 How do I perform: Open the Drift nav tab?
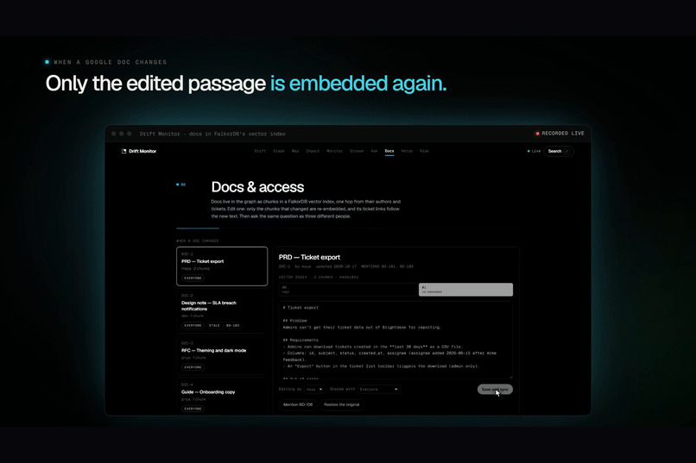(260, 151)
